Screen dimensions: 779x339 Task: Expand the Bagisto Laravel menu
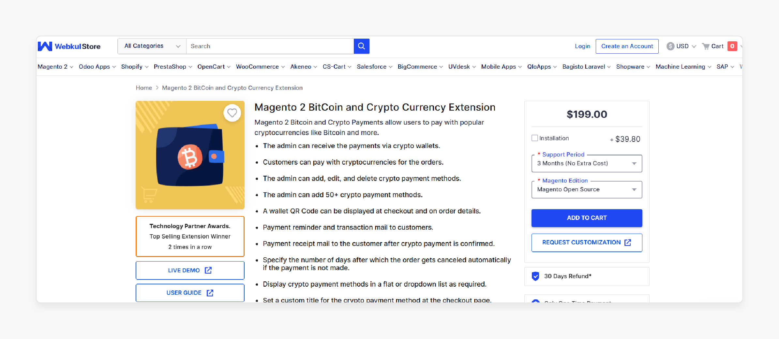click(x=586, y=67)
